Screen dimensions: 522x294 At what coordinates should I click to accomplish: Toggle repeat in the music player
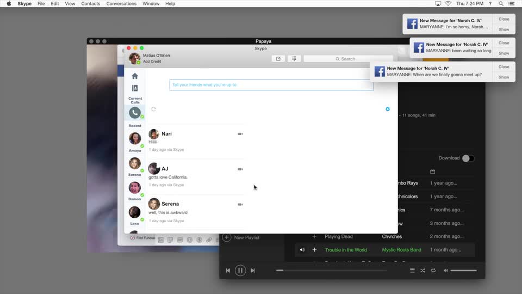tap(433, 271)
